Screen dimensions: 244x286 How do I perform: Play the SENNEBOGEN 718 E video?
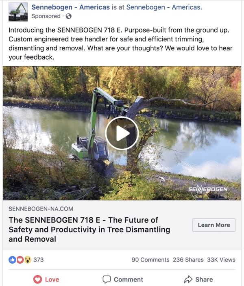(x=122, y=133)
